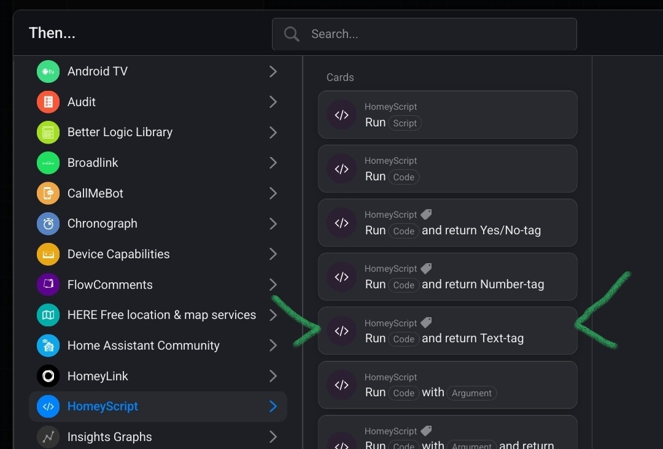Choose the Run Script card
Image resolution: width=663 pixels, height=449 pixels.
pos(448,115)
